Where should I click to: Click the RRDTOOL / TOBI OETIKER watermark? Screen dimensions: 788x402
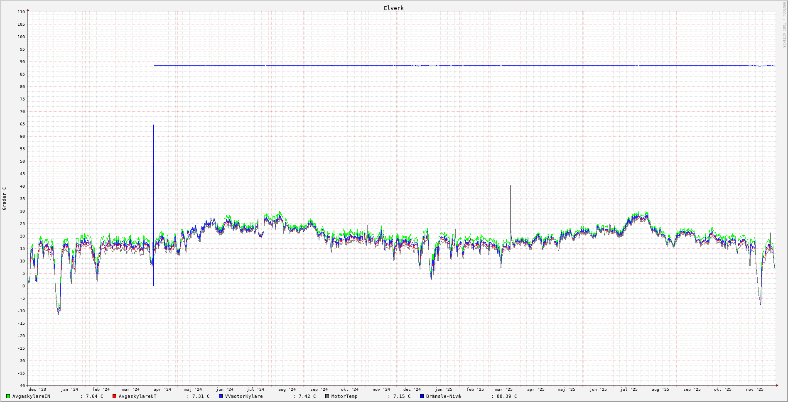pyautogui.click(x=784, y=25)
